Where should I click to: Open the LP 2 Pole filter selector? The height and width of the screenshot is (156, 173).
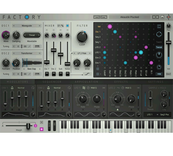point(82,53)
